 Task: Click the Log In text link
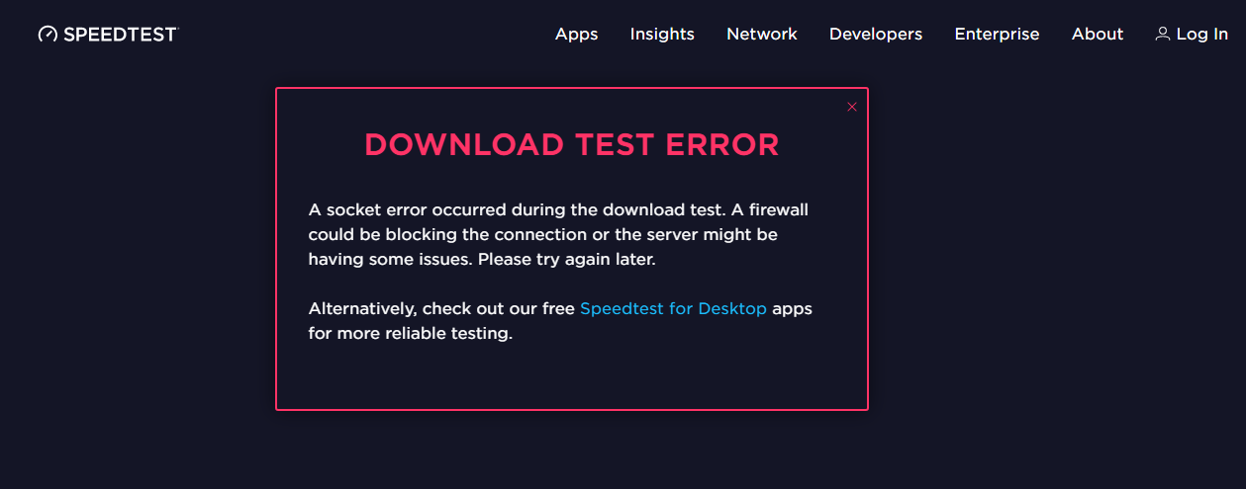tap(1202, 34)
